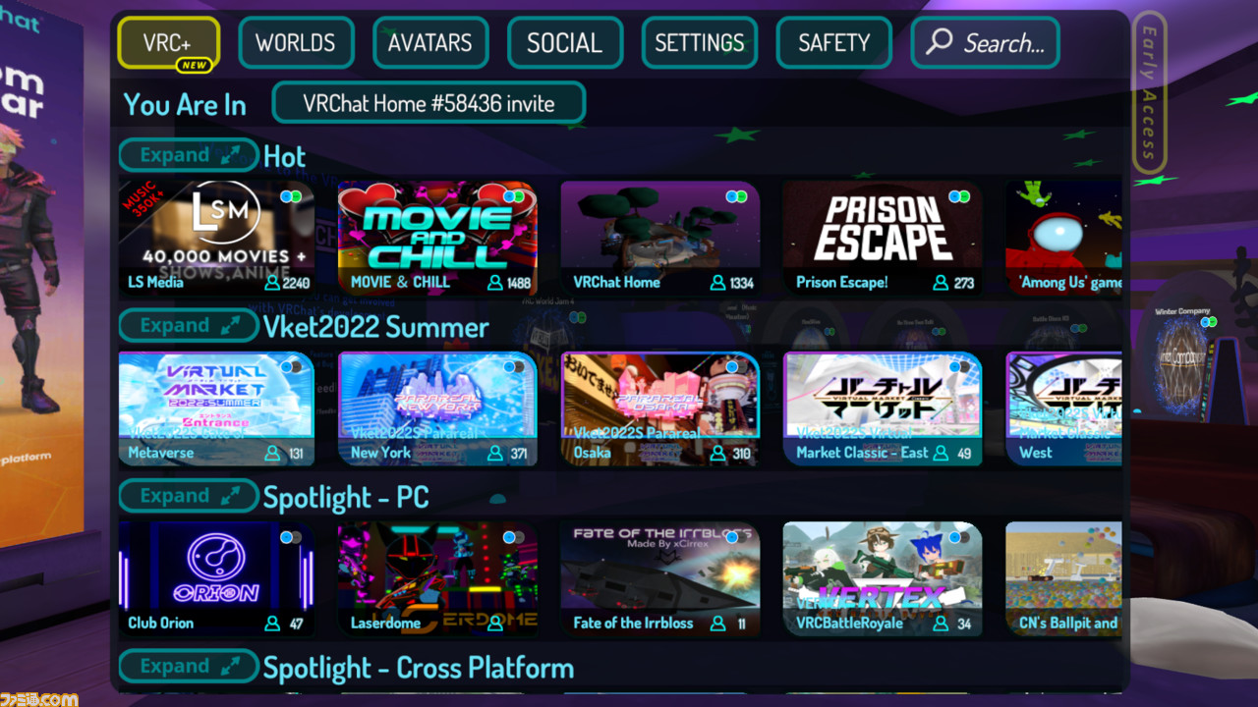1258x707 pixels.
Task: Select the LS Media world thumbnail
Action: coord(216,239)
